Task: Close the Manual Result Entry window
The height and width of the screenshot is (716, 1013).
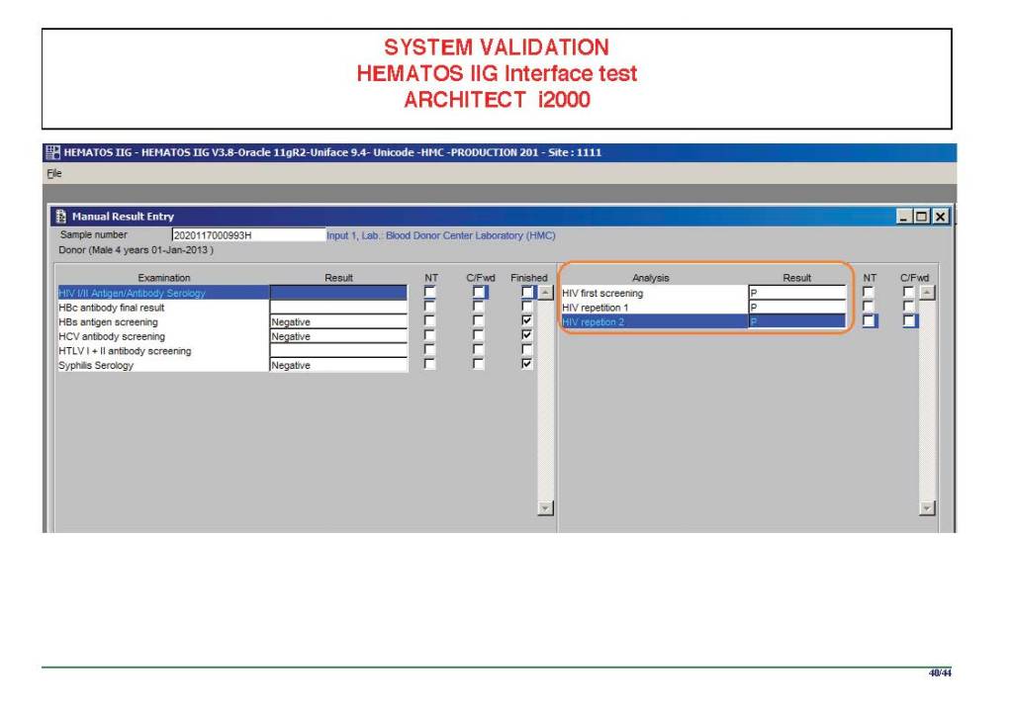Action: [940, 217]
